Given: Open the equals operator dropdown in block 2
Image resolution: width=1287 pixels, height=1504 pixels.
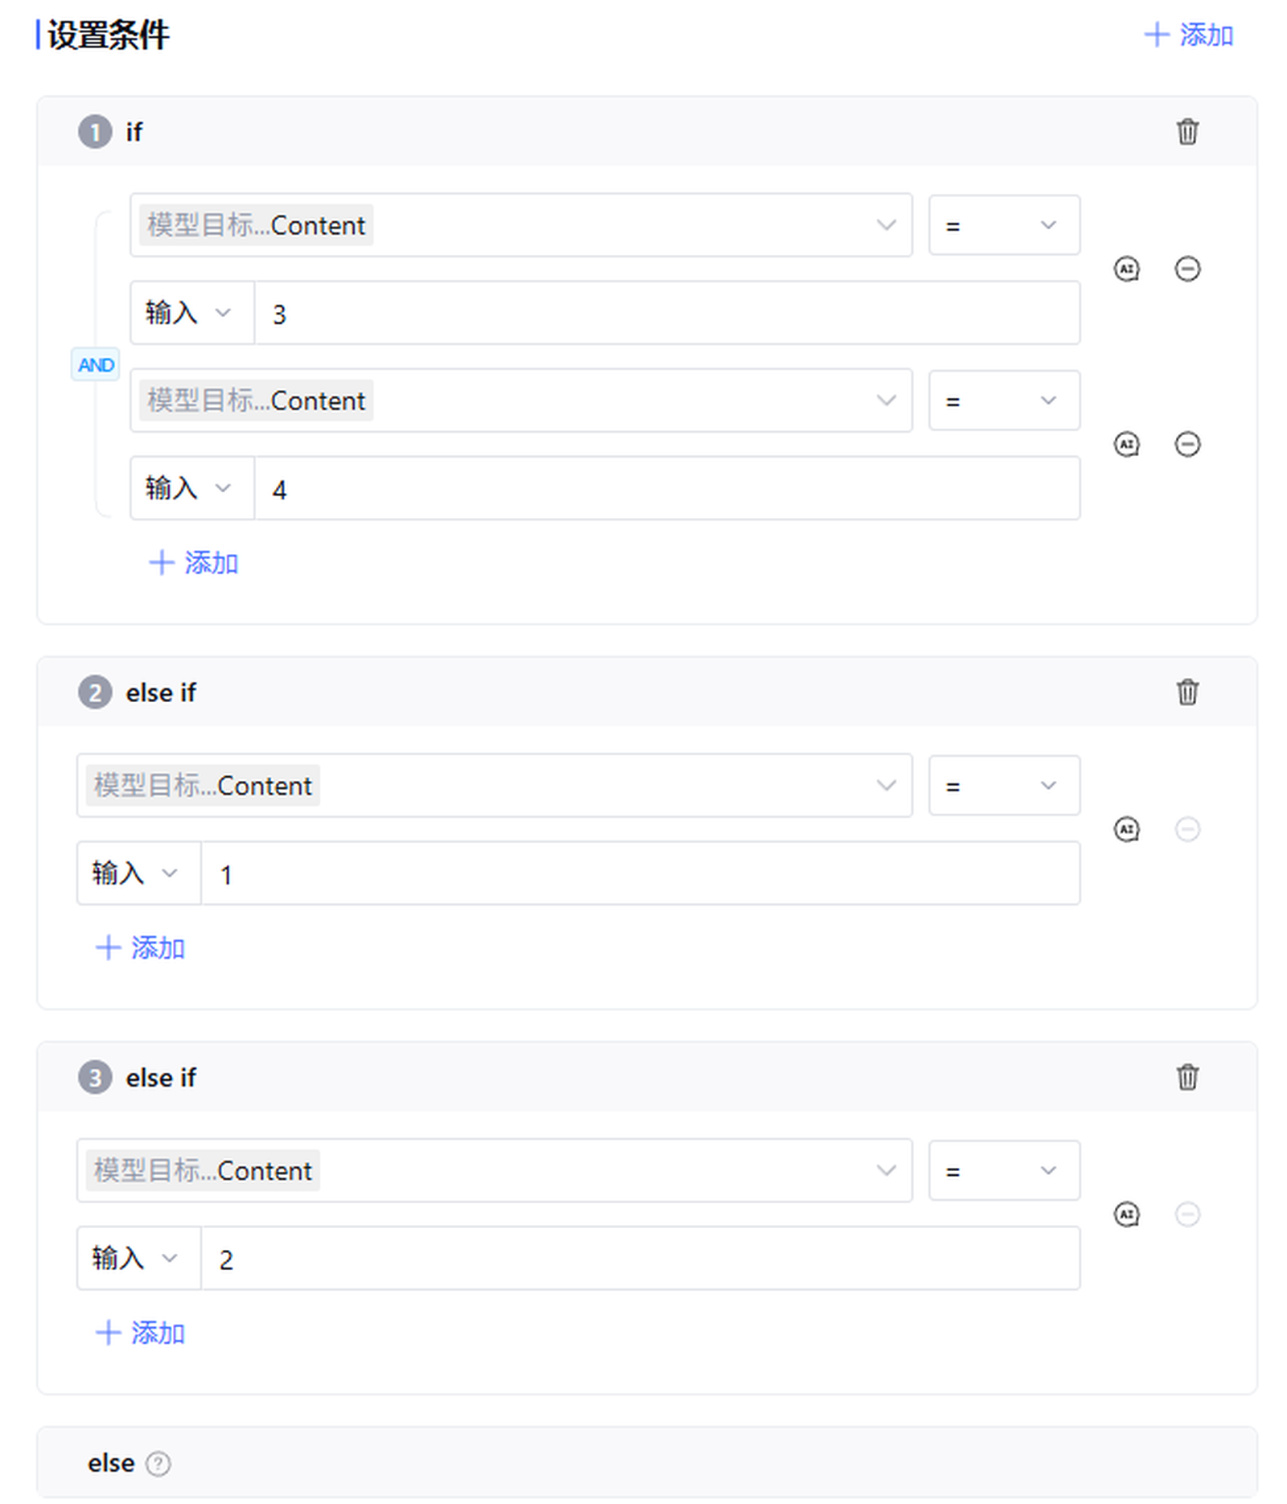Looking at the screenshot, I should (1003, 786).
